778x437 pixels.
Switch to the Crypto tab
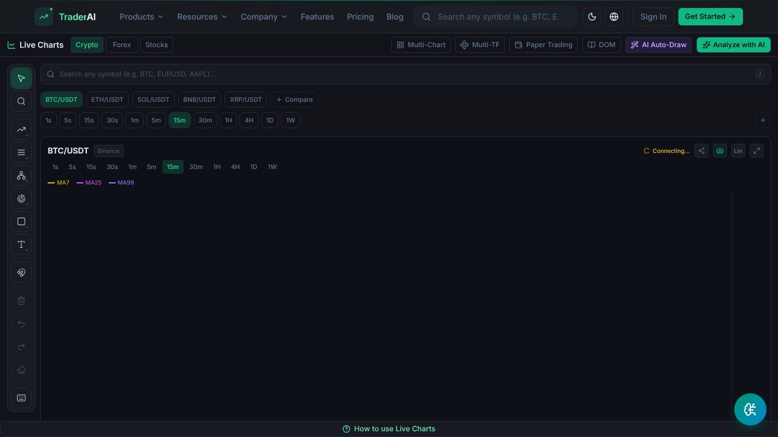87,45
